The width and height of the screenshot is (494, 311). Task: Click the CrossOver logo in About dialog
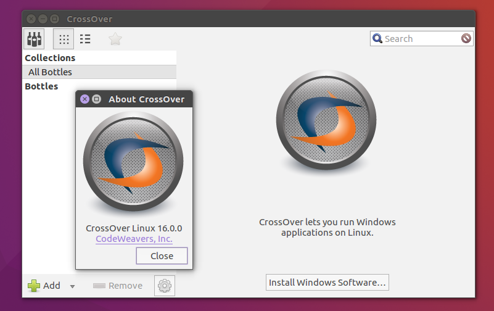[x=134, y=161]
